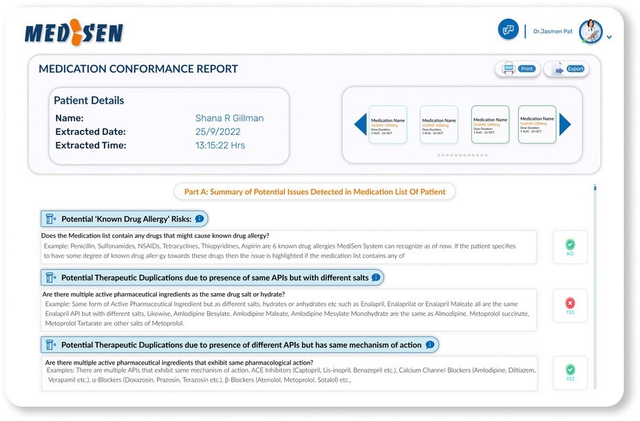This screenshot has height=421, width=640.
Task: Click the medication icon on Known Drug Allergy header
Action: pyautogui.click(x=50, y=219)
